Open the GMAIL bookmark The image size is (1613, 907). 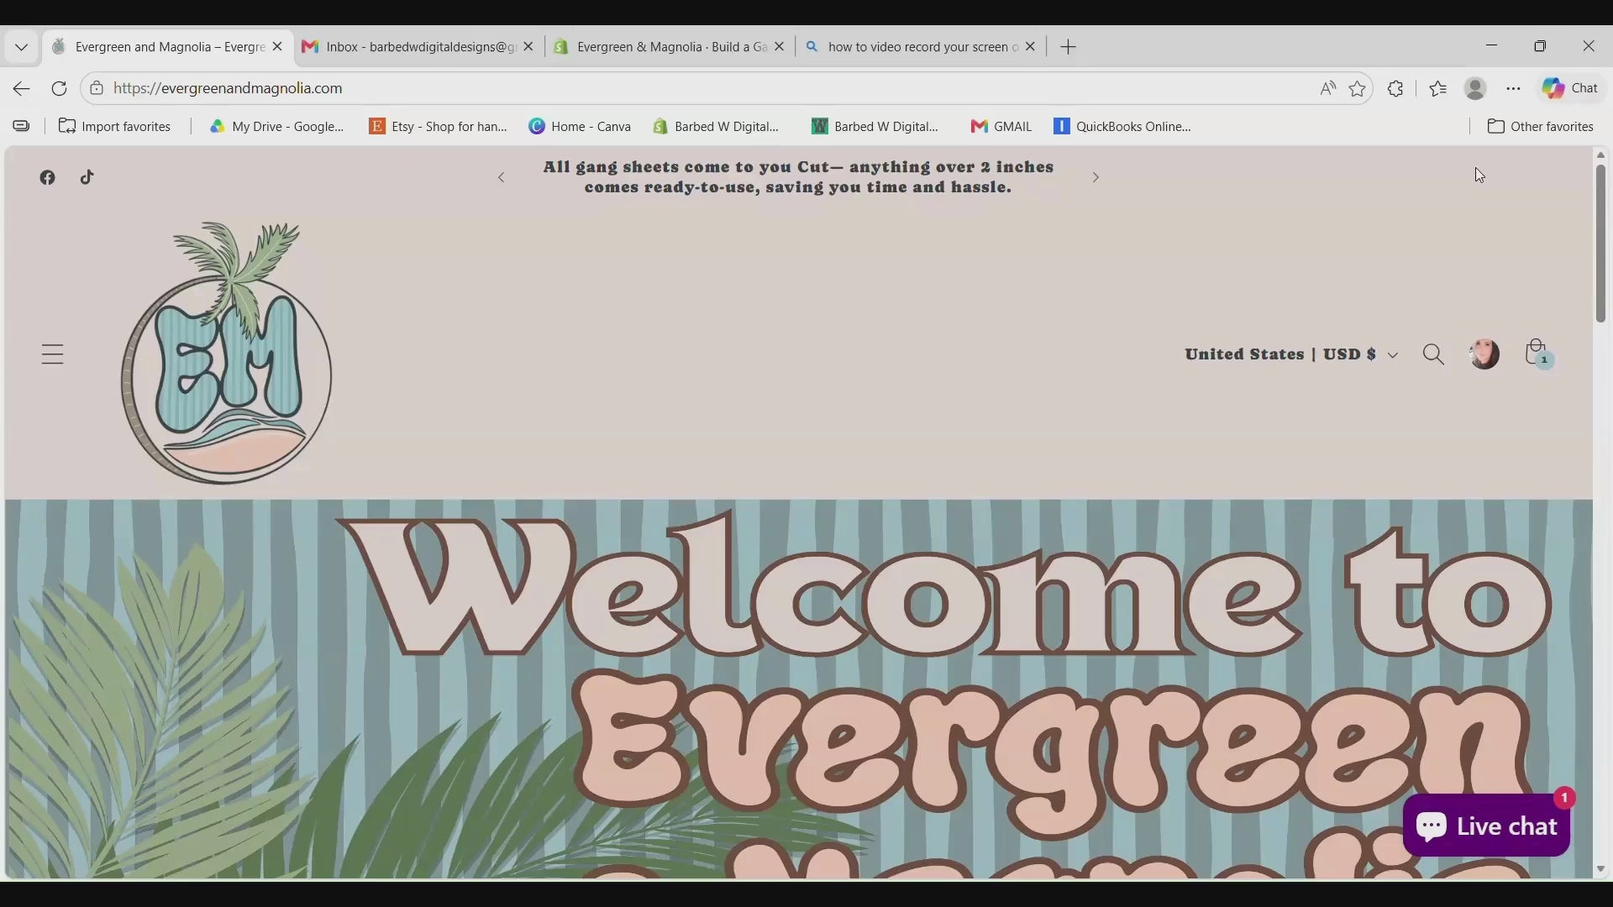coord(1001,127)
